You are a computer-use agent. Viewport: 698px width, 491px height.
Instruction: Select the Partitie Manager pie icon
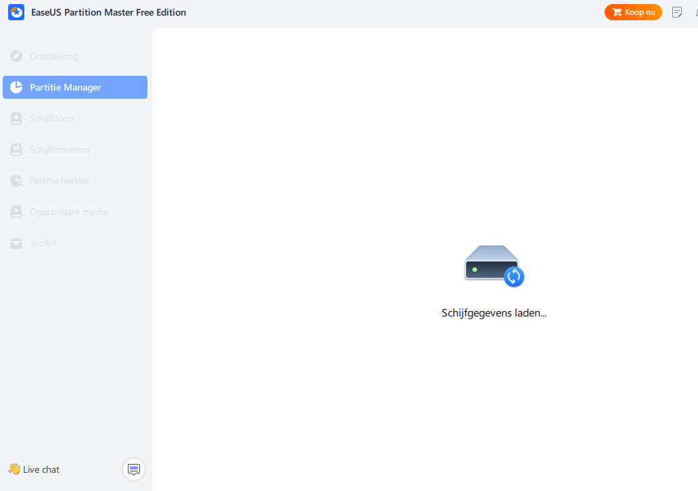[16, 87]
